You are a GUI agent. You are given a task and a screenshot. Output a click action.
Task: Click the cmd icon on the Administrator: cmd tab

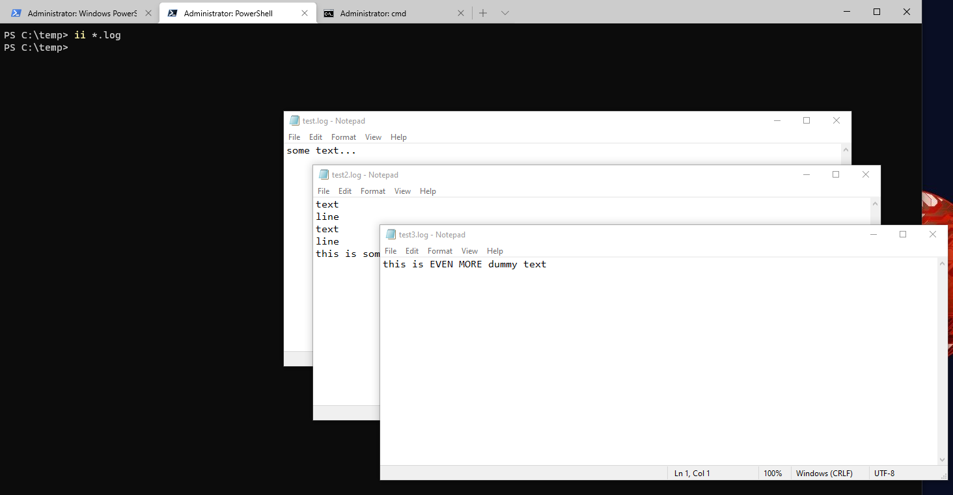click(328, 12)
